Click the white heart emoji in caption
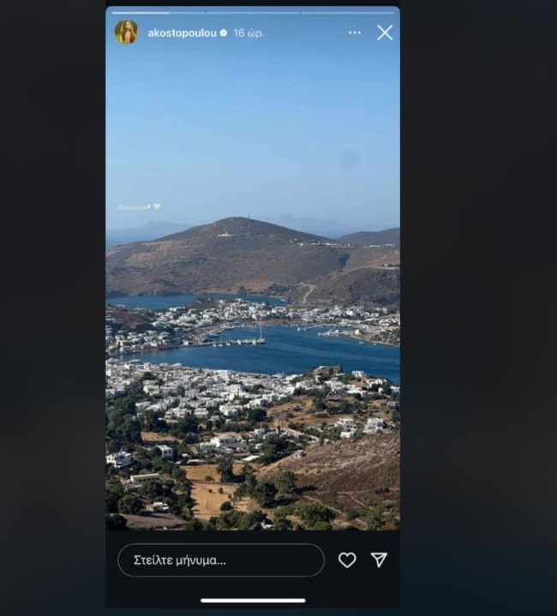This screenshot has width=557, height=616. (x=157, y=206)
